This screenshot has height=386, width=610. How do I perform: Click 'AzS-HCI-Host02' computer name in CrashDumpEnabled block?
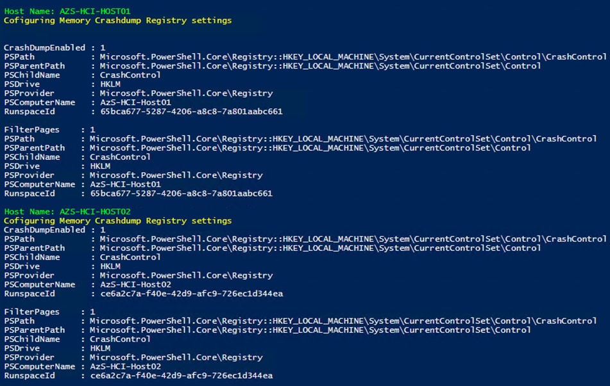click(x=136, y=285)
